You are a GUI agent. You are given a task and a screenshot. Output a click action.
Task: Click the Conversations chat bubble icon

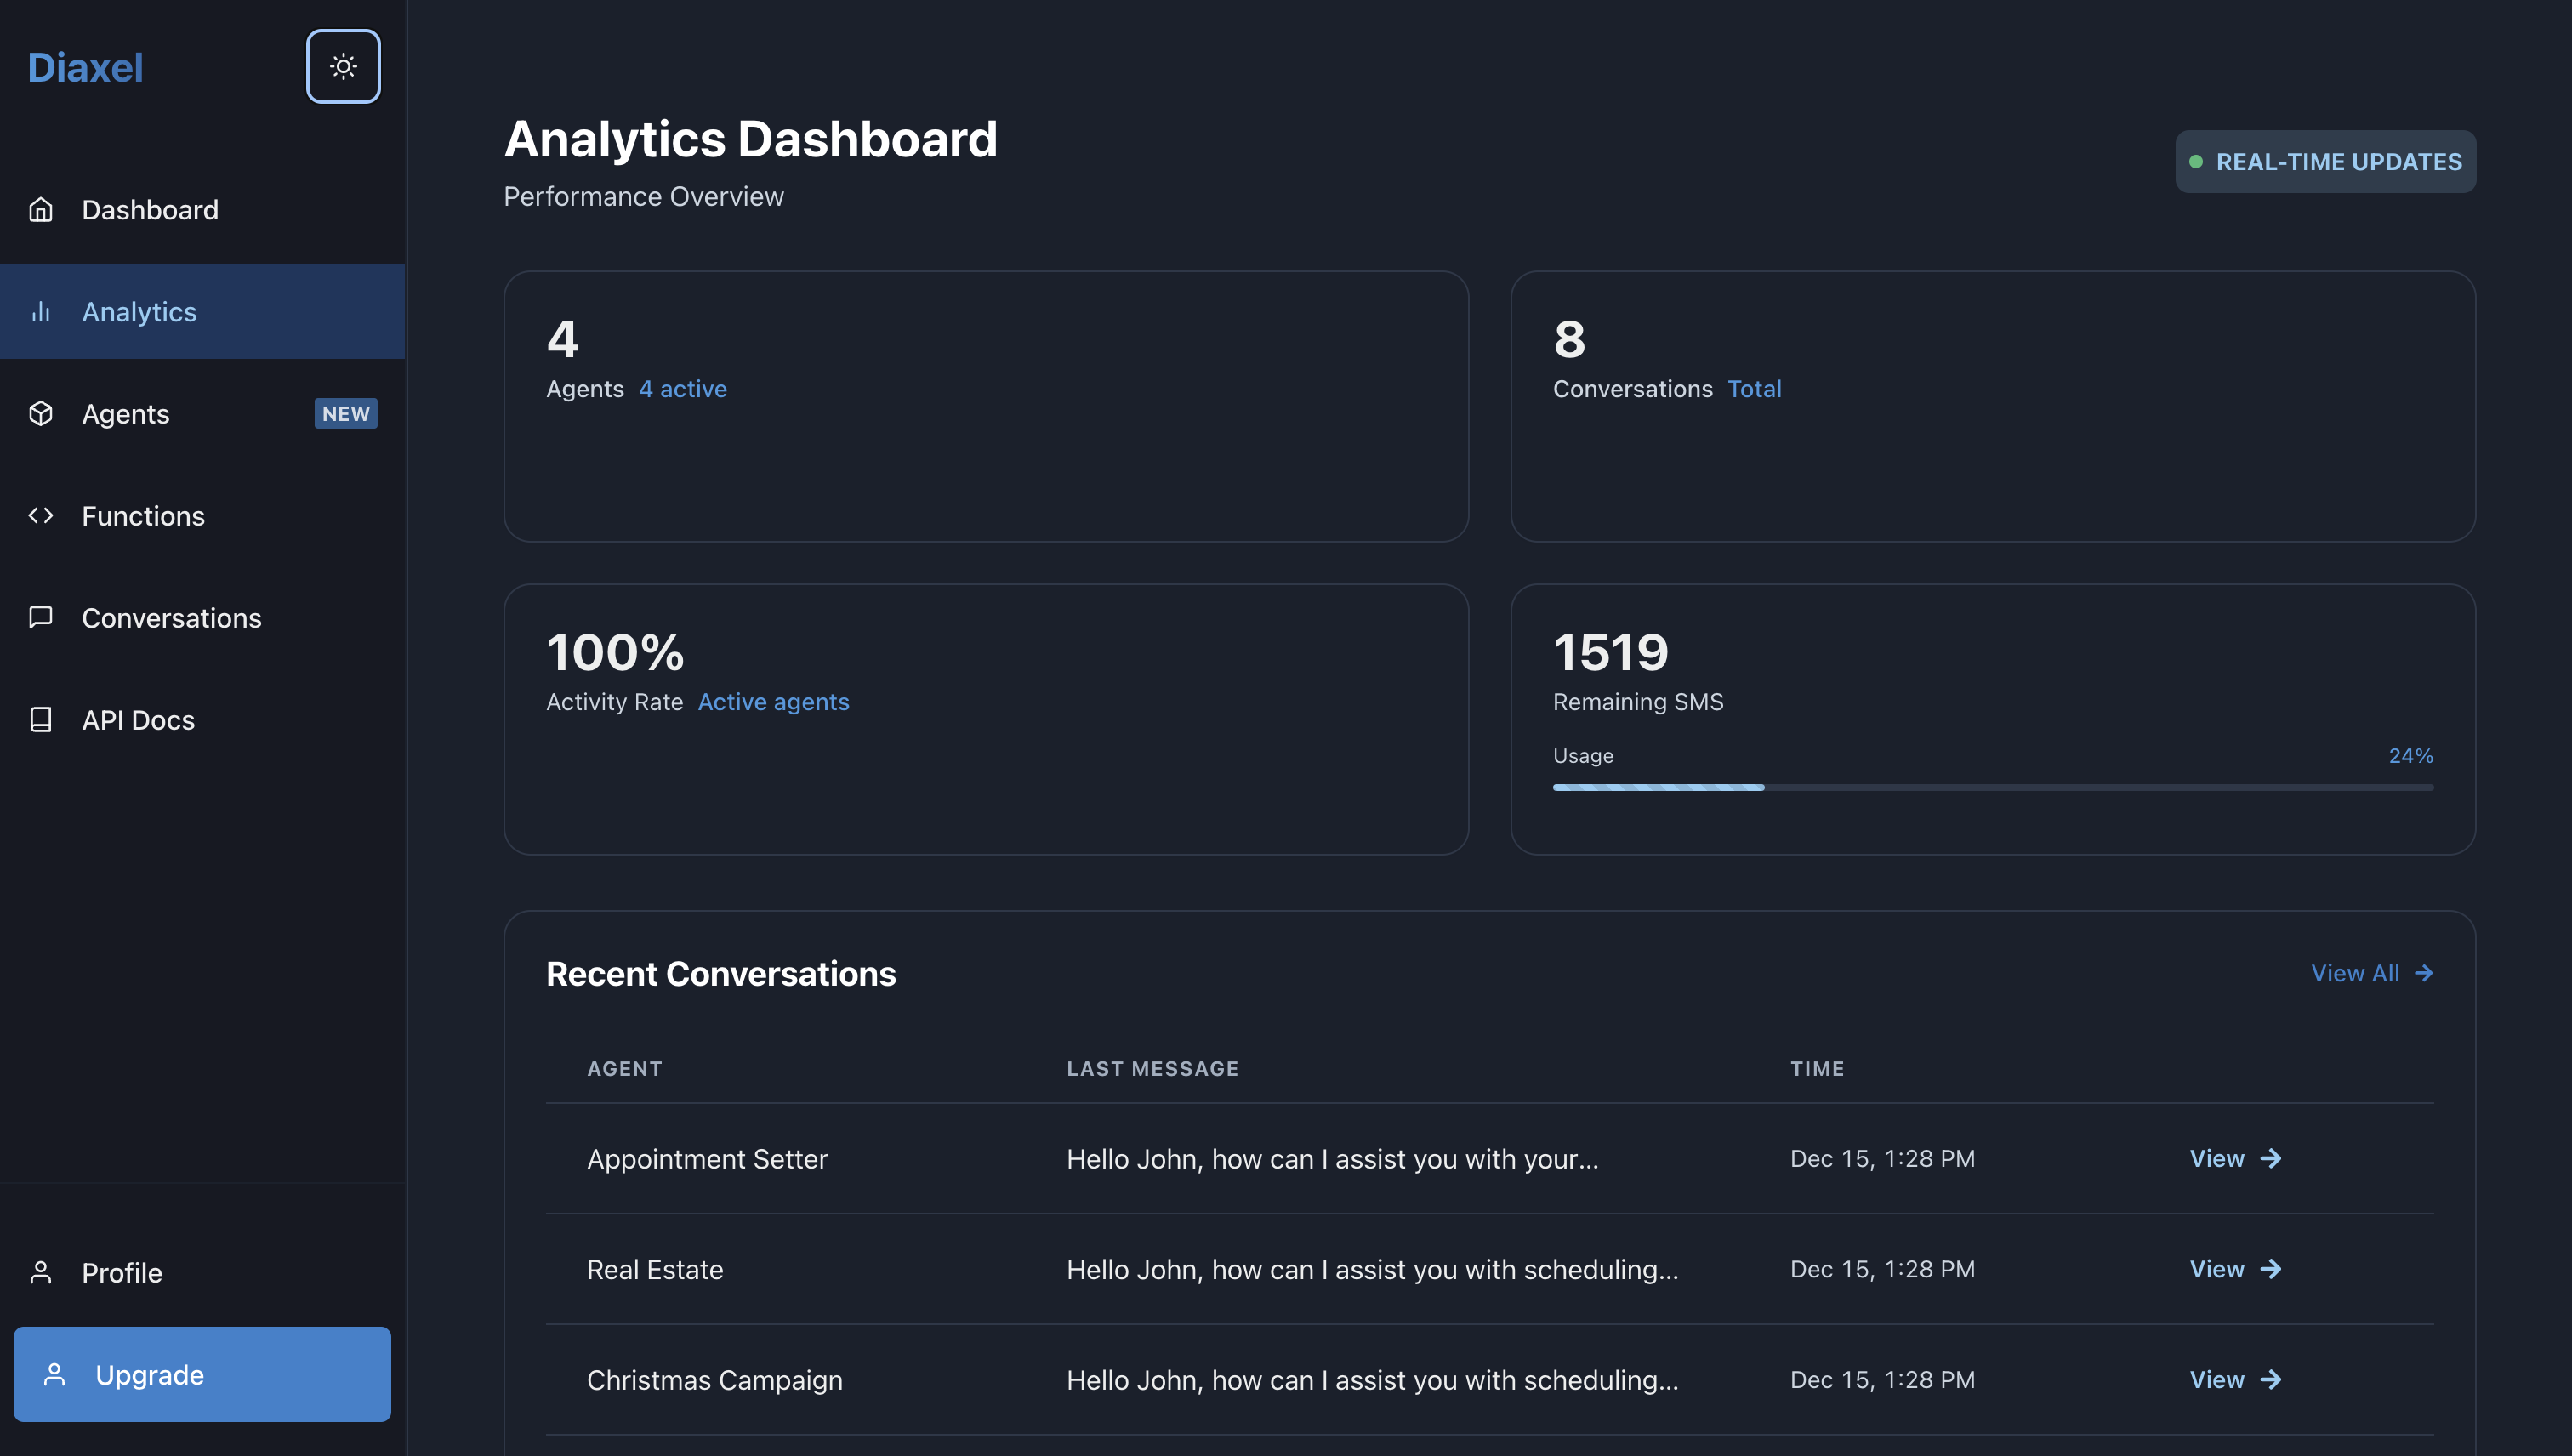(x=41, y=618)
